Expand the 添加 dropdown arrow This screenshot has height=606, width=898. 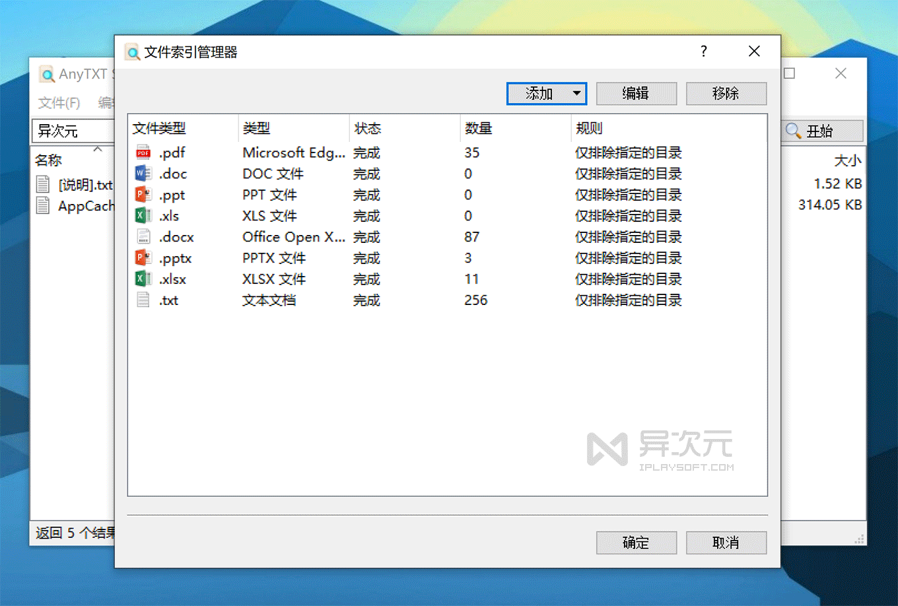576,93
